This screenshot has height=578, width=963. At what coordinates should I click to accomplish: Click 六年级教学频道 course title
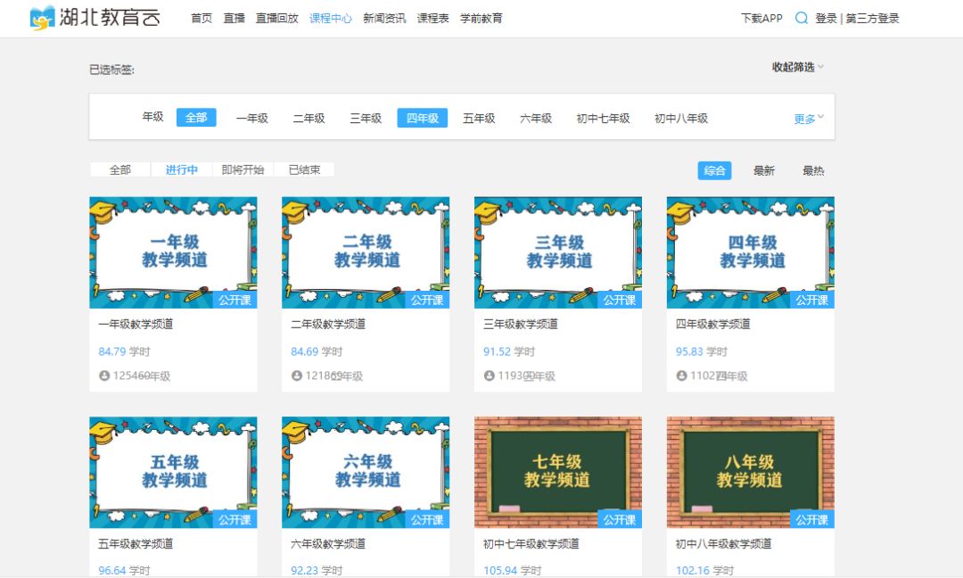(x=328, y=543)
